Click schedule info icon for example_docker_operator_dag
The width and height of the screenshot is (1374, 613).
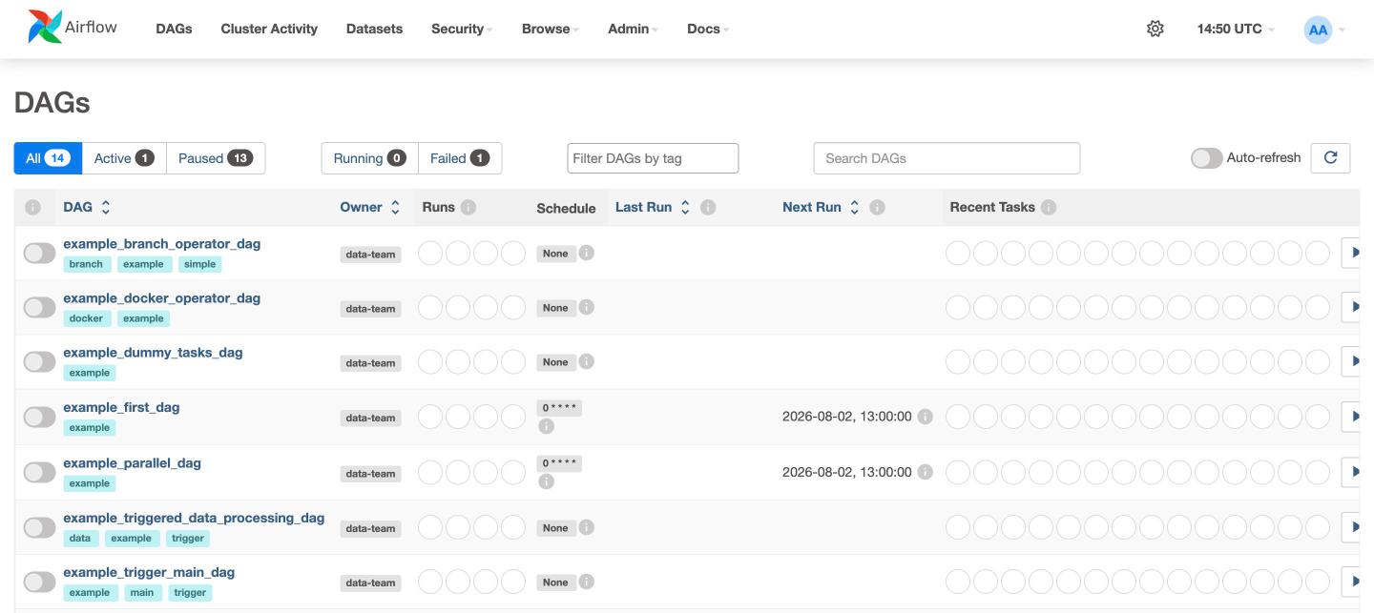(x=587, y=307)
